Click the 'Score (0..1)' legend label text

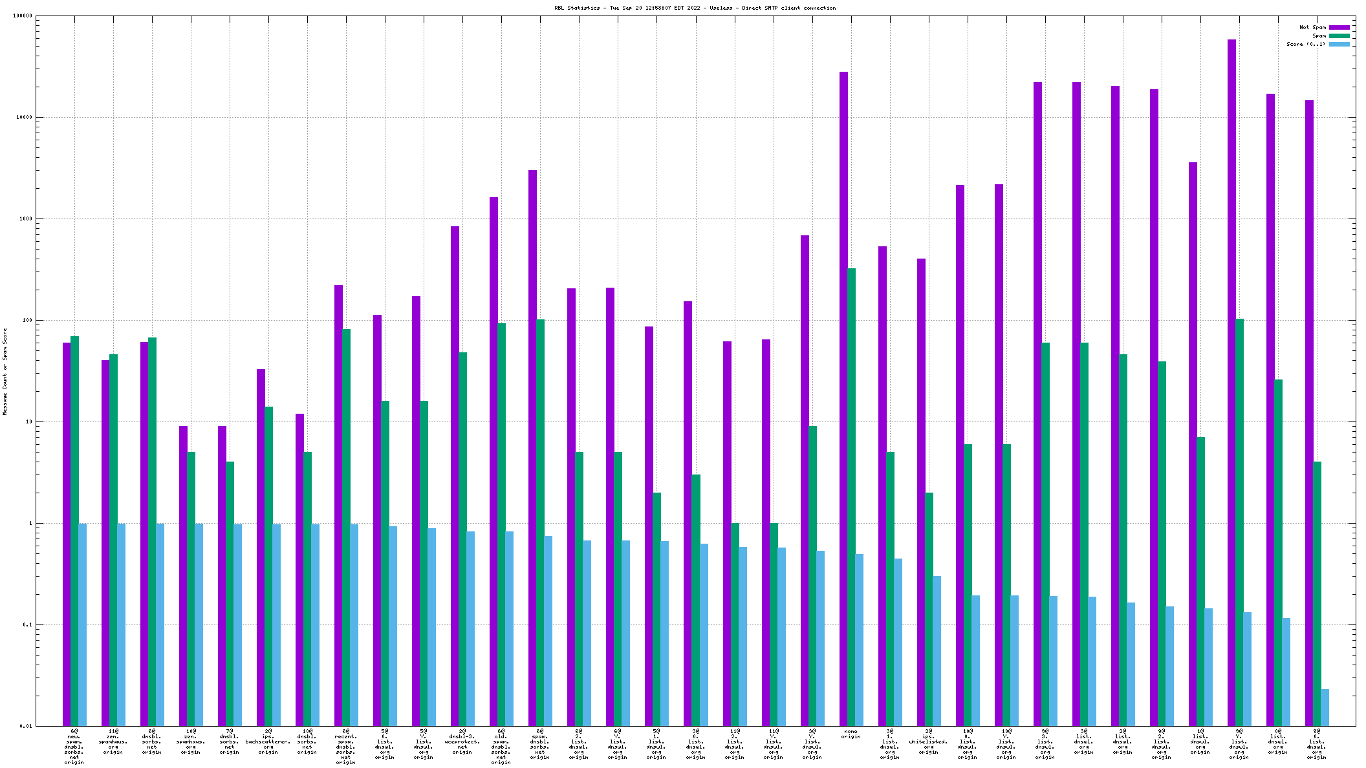point(1305,44)
